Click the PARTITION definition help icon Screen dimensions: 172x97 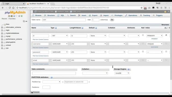(52, 77)
